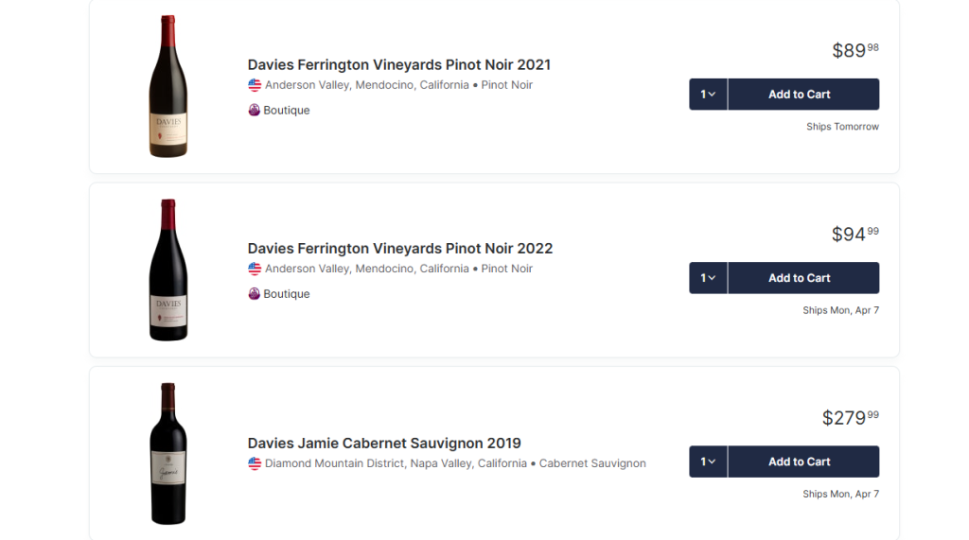The width and height of the screenshot is (969, 540).
Task: View the Pinot Noir 2021 bottle image
Action: 168,86
